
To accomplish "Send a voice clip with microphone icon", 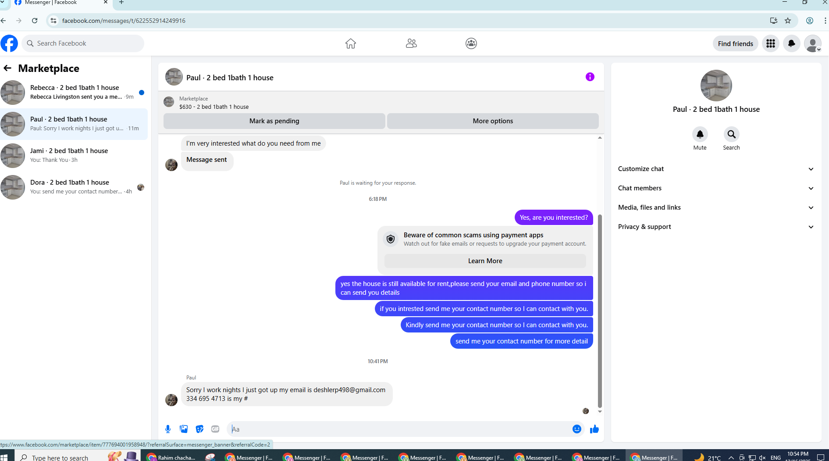I will point(168,429).
